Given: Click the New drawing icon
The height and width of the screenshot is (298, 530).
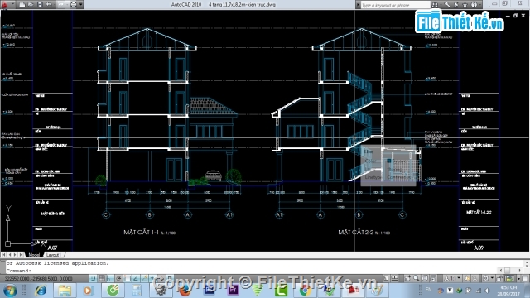Looking at the screenshot, I should (22, 5).
